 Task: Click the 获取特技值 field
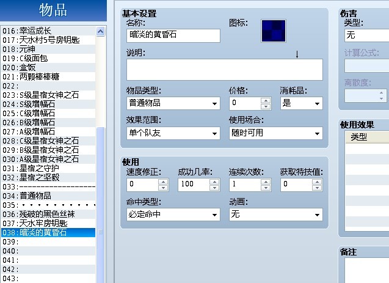(296, 185)
